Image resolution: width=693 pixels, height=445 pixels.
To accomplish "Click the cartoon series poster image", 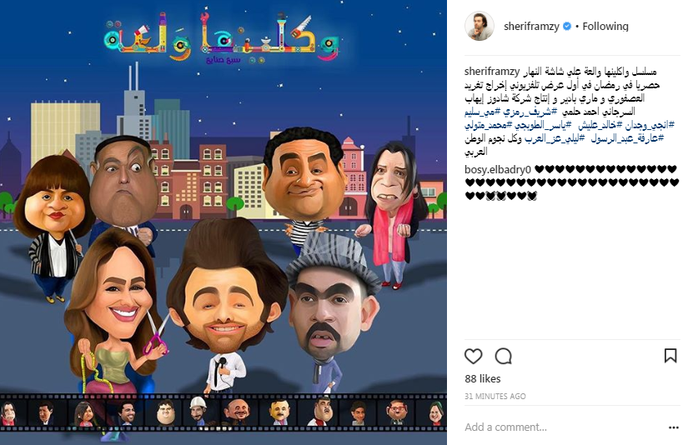I will point(223,222).
